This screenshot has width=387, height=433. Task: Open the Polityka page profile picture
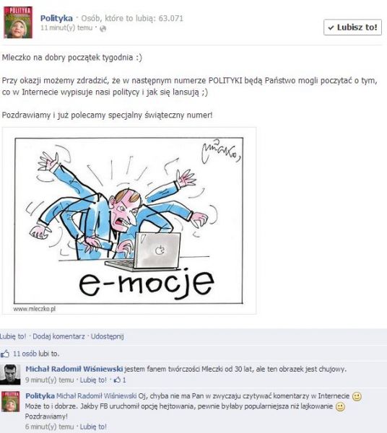18,22
